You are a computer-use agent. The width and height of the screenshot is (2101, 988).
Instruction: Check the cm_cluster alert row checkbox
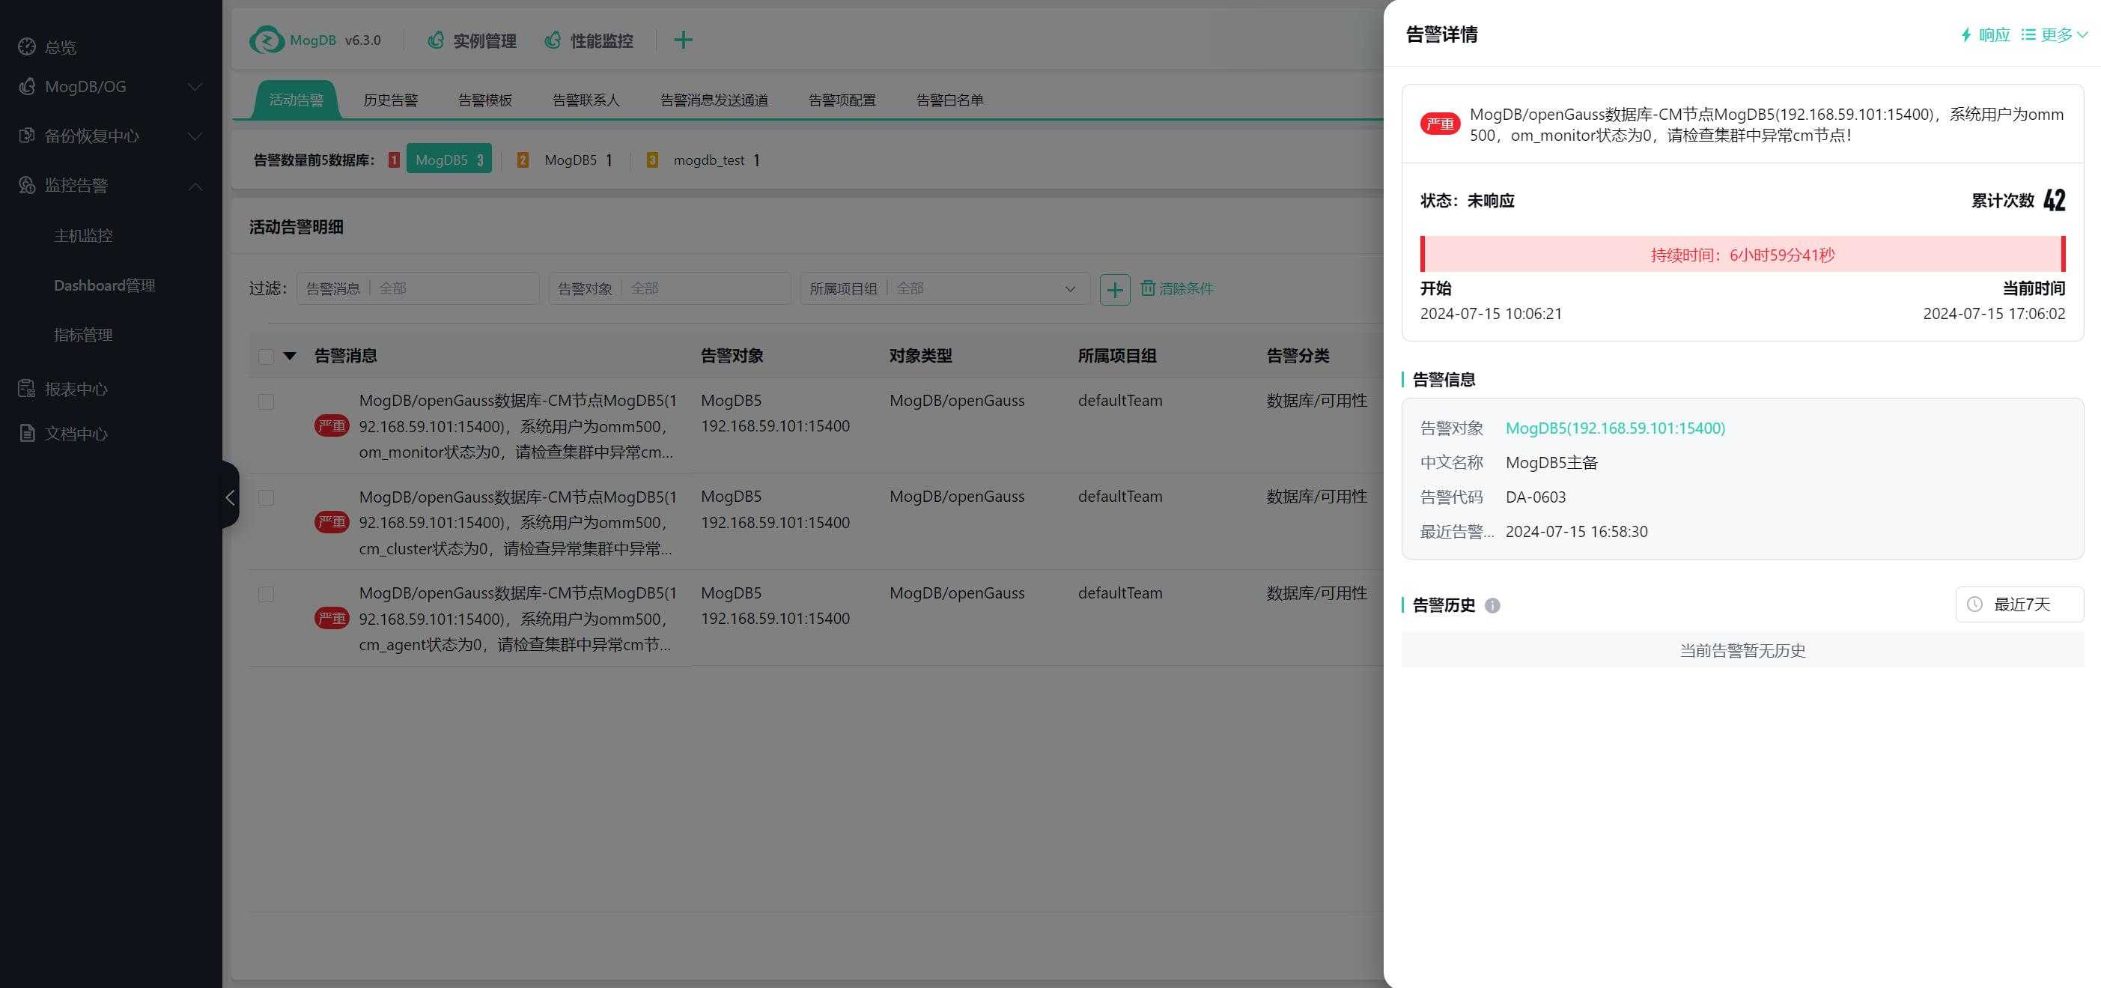point(266,497)
